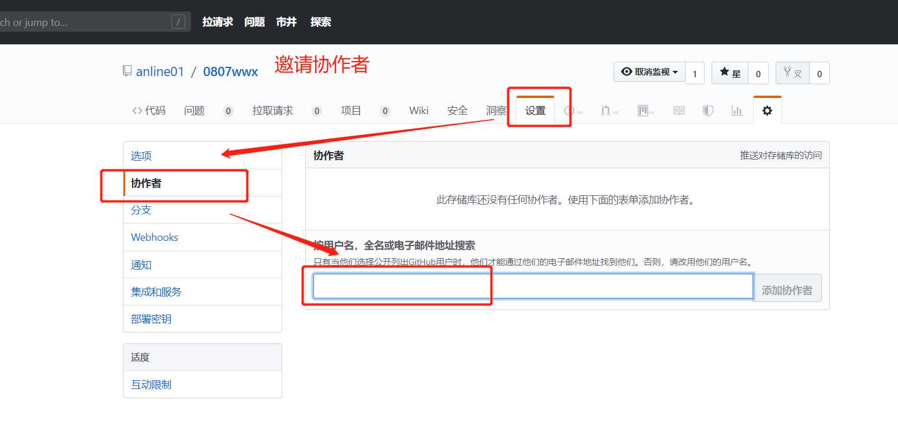Open the security shield icon tab
898x431 pixels.
tap(708, 111)
